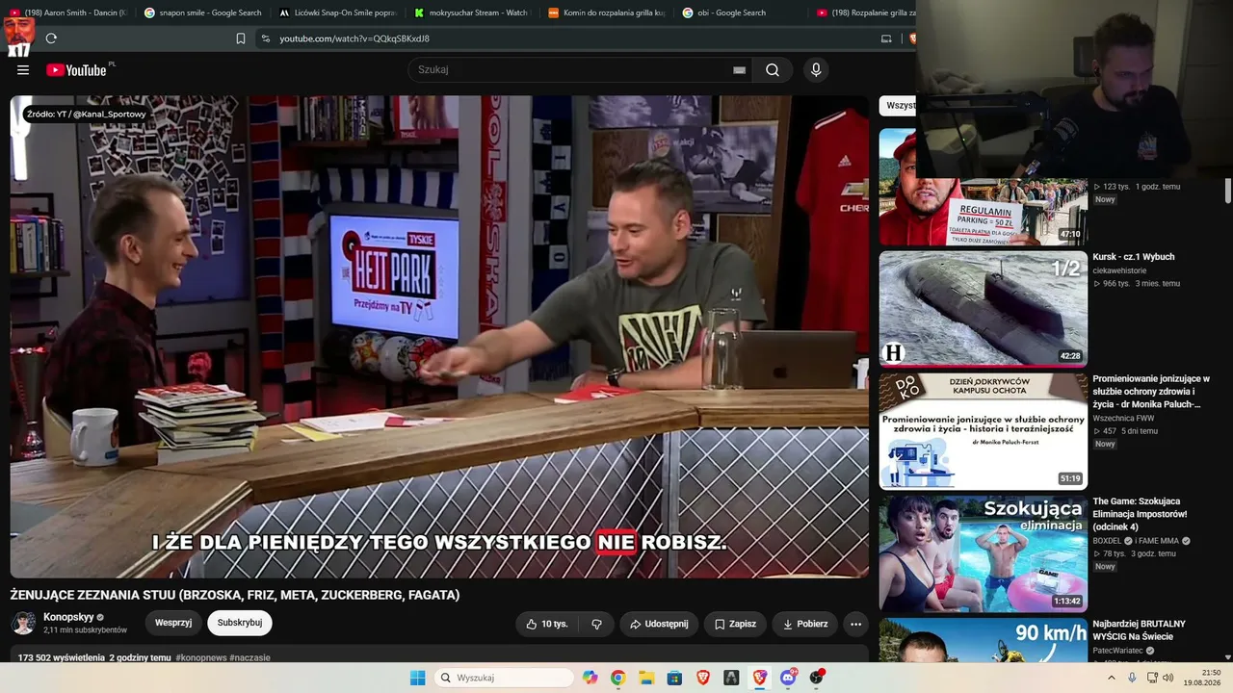The height and width of the screenshot is (693, 1233).
Task: Click the #naczasie hashtag
Action: [250, 657]
